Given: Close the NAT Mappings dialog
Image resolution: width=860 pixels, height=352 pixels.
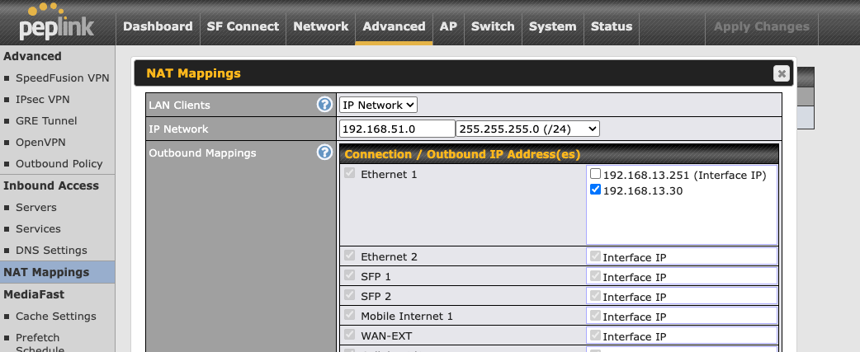Looking at the screenshot, I should [x=781, y=73].
